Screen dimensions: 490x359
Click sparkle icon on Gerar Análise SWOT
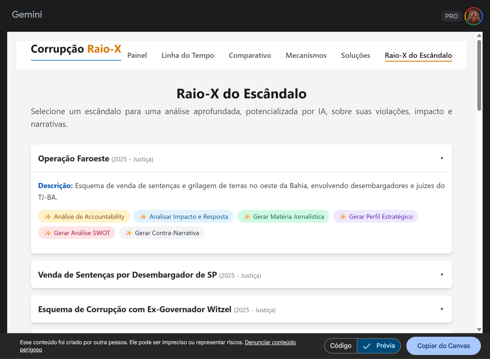[47, 233]
